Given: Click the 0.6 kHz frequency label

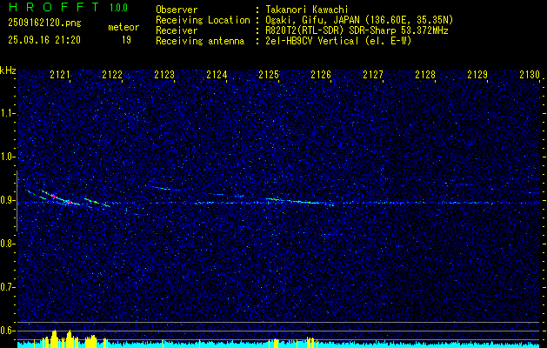Looking at the screenshot, I should point(7,331).
